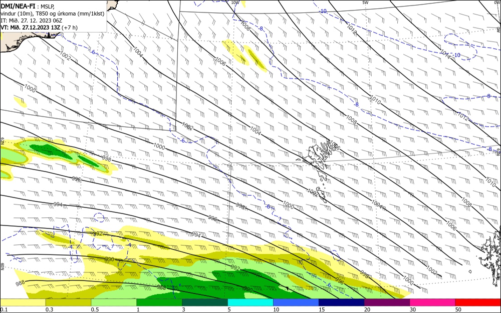Click the pink 30 to 50 legend swatch
This screenshot has width=501, height=313.
click(x=433, y=302)
